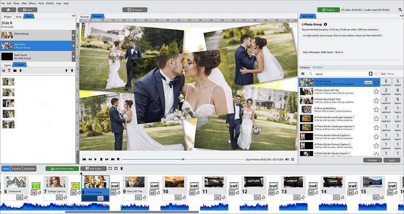The height and width of the screenshot is (214, 404).
Task: Move content item up with arrow
Action: point(66,71)
